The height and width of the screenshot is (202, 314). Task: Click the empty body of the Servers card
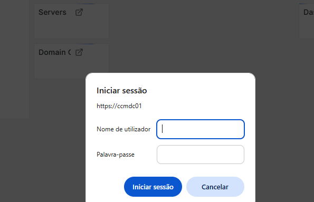click(x=71, y=28)
